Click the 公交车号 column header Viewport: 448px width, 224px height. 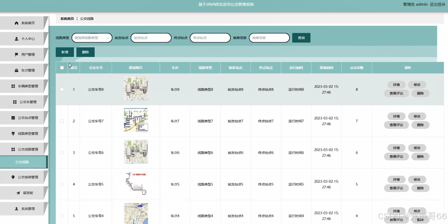click(96, 68)
